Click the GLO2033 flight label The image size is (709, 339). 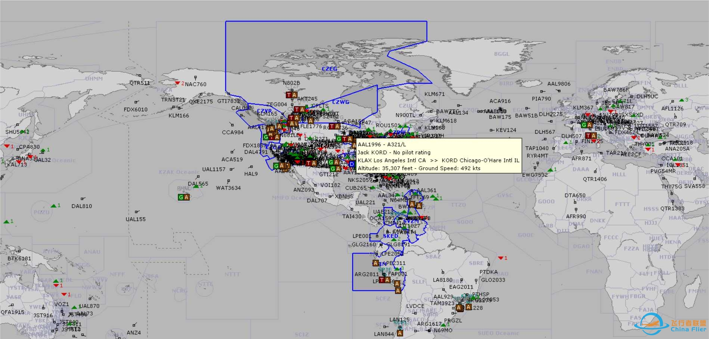(493, 280)
